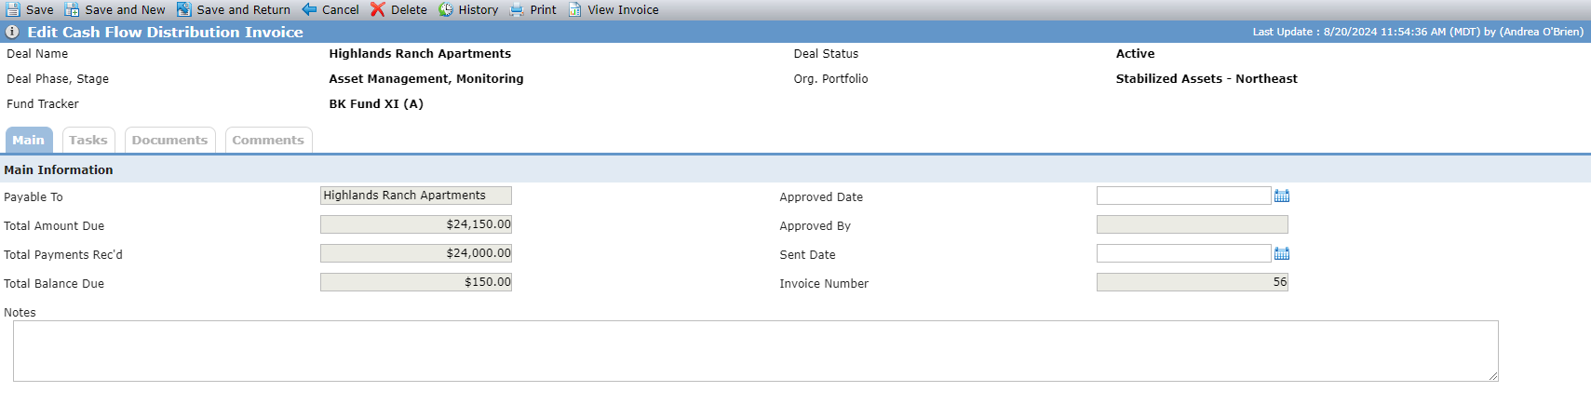Viewport: 1591px width, 419px height.
Task: Click the 'Deal Phase, Stage' label
Action: coord(58,79)
